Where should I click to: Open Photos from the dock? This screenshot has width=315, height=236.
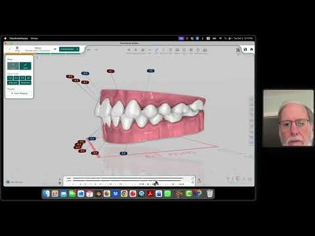(107, 194)
